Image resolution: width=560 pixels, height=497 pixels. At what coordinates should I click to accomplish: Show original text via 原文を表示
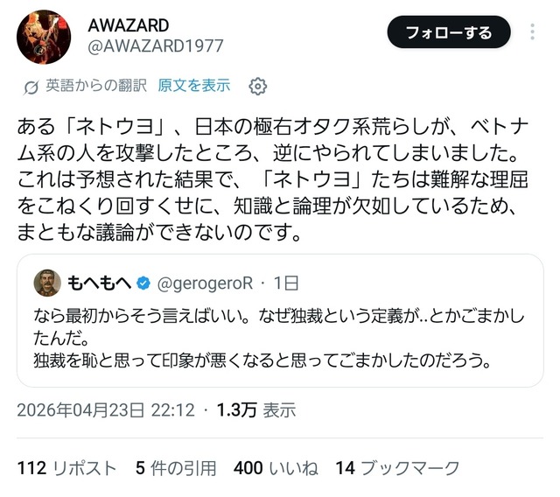(x=194, y=86)
